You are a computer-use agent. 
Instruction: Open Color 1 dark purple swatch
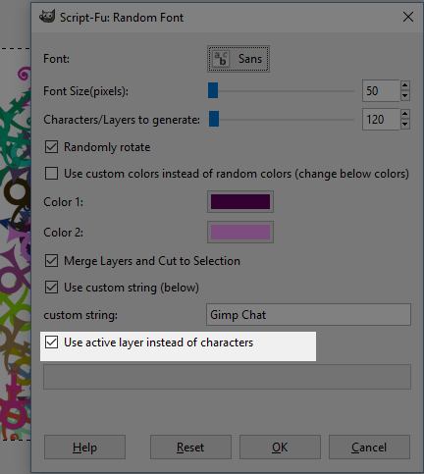(240, 201)
